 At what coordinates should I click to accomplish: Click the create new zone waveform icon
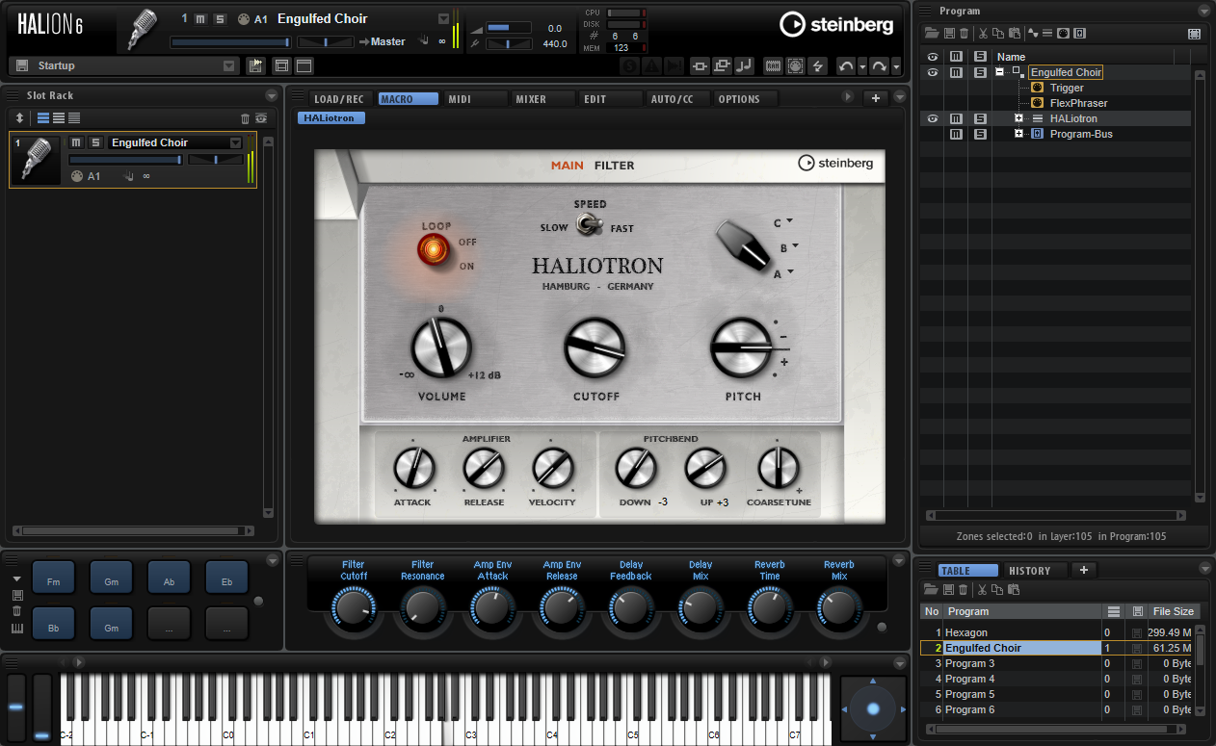pos(1033,33)
